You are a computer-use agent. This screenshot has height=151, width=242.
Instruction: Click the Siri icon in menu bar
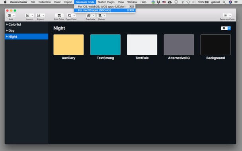[230, 2]
